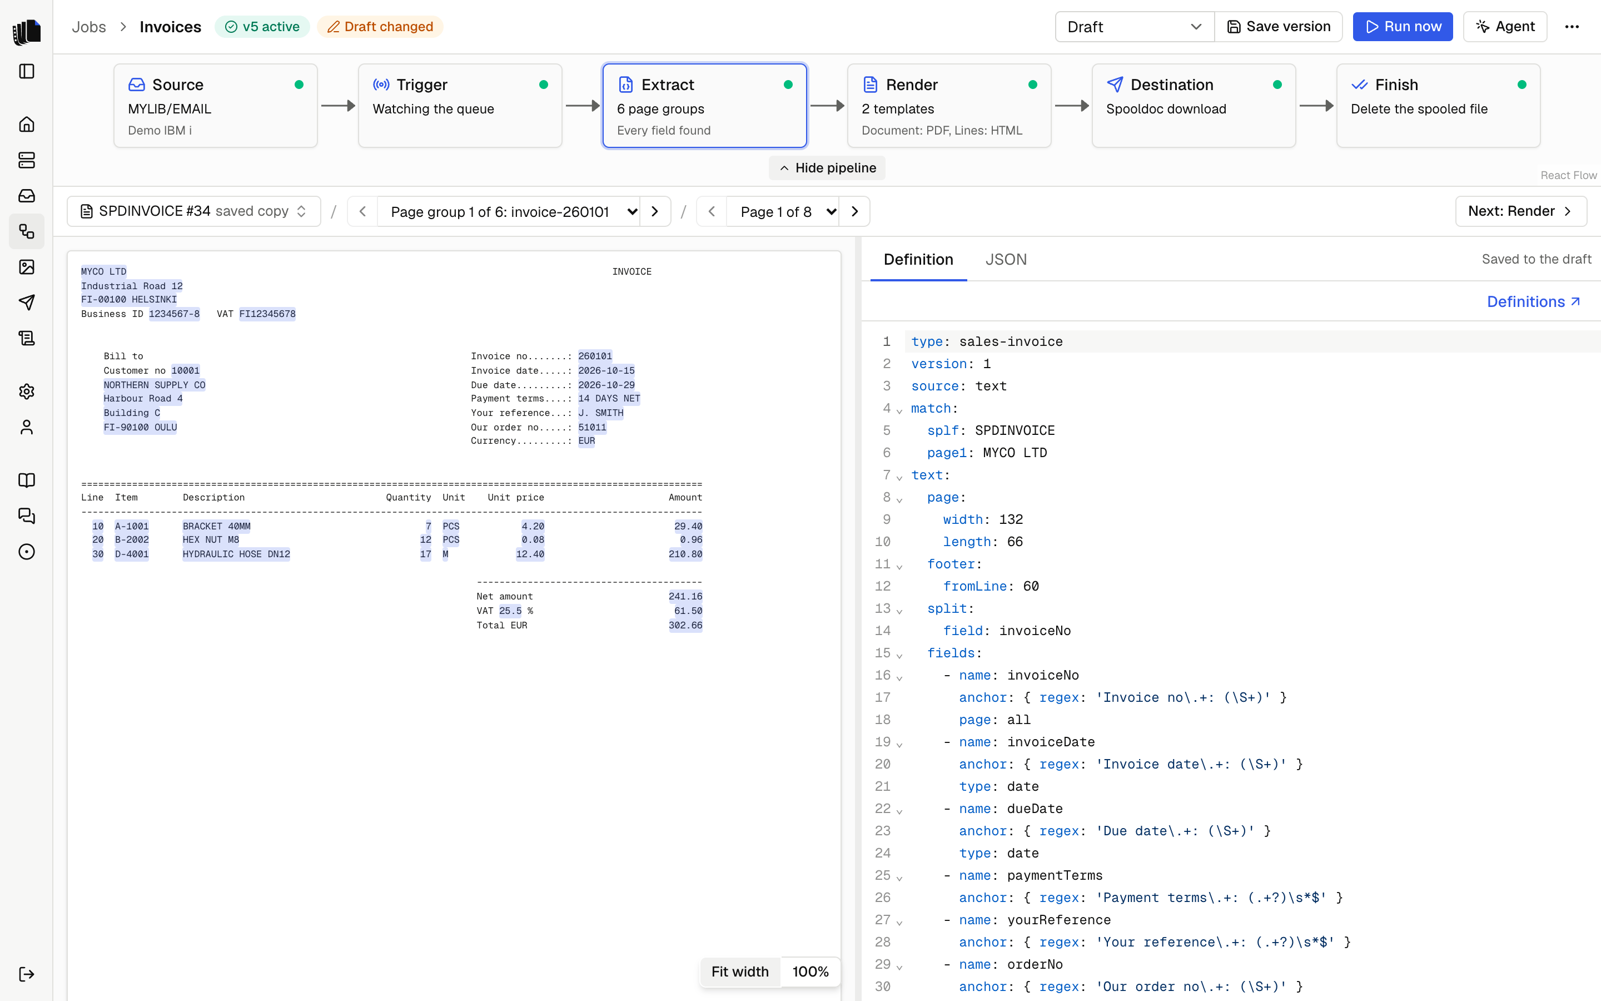Open the servers stack icon in sidebar
The width and height of the screenshot is (1601, 1001).
click(27, 160)
